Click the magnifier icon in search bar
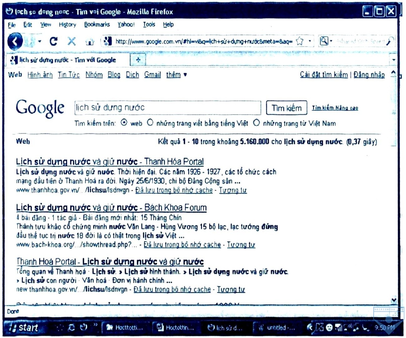This screenshot has height=338, width=406. 389,41
